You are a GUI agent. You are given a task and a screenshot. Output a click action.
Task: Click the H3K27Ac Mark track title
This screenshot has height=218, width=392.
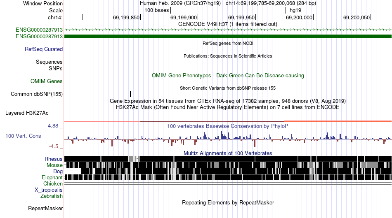228,107
